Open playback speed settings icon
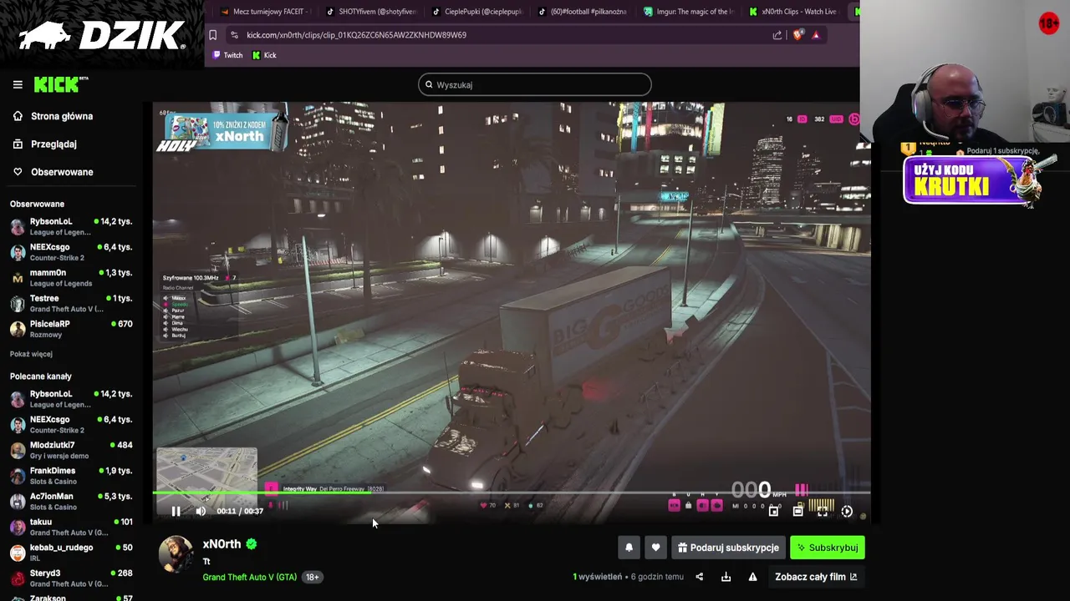Image resolution: width=1070 pixels, height=601 pixels. click(x=847, y=511)
